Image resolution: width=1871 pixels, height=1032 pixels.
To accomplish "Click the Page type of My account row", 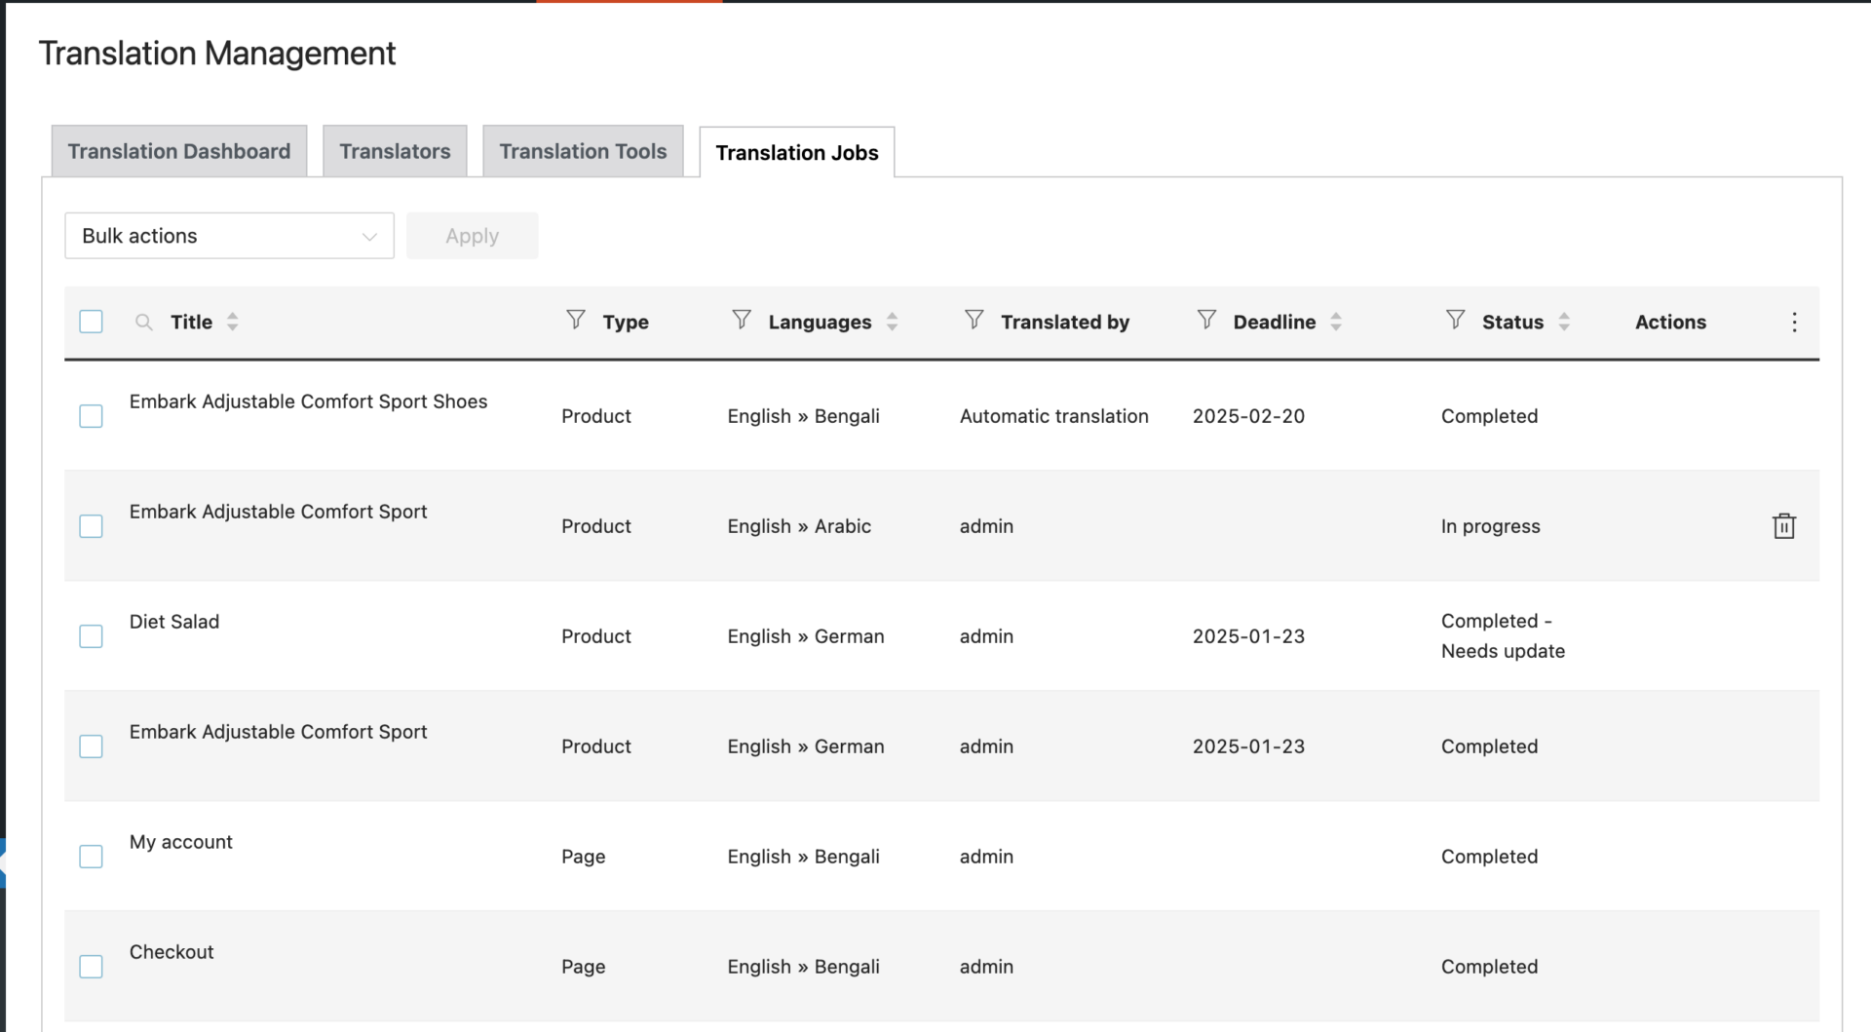I will click(x=584, y=857).
